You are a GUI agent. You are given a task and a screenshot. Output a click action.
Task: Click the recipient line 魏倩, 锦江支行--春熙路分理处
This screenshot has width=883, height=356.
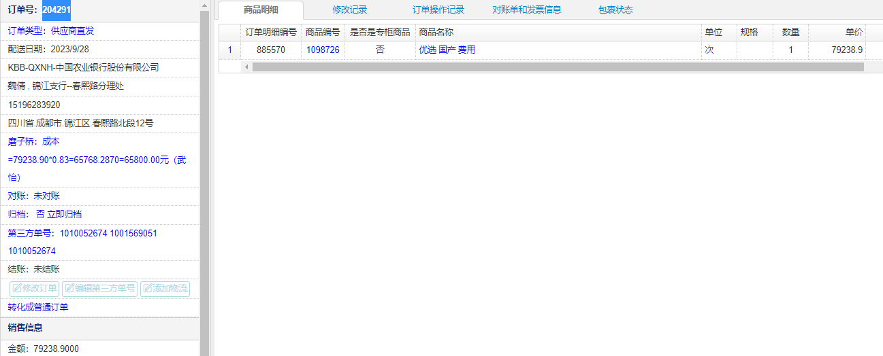[x=66, y=86]
